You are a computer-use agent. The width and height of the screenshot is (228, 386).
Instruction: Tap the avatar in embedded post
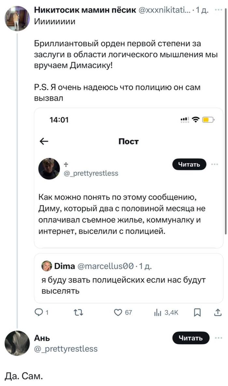tap(49, 169)
